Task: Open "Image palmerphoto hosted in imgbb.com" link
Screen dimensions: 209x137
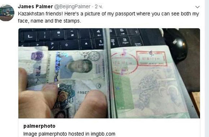Action: 69,134
